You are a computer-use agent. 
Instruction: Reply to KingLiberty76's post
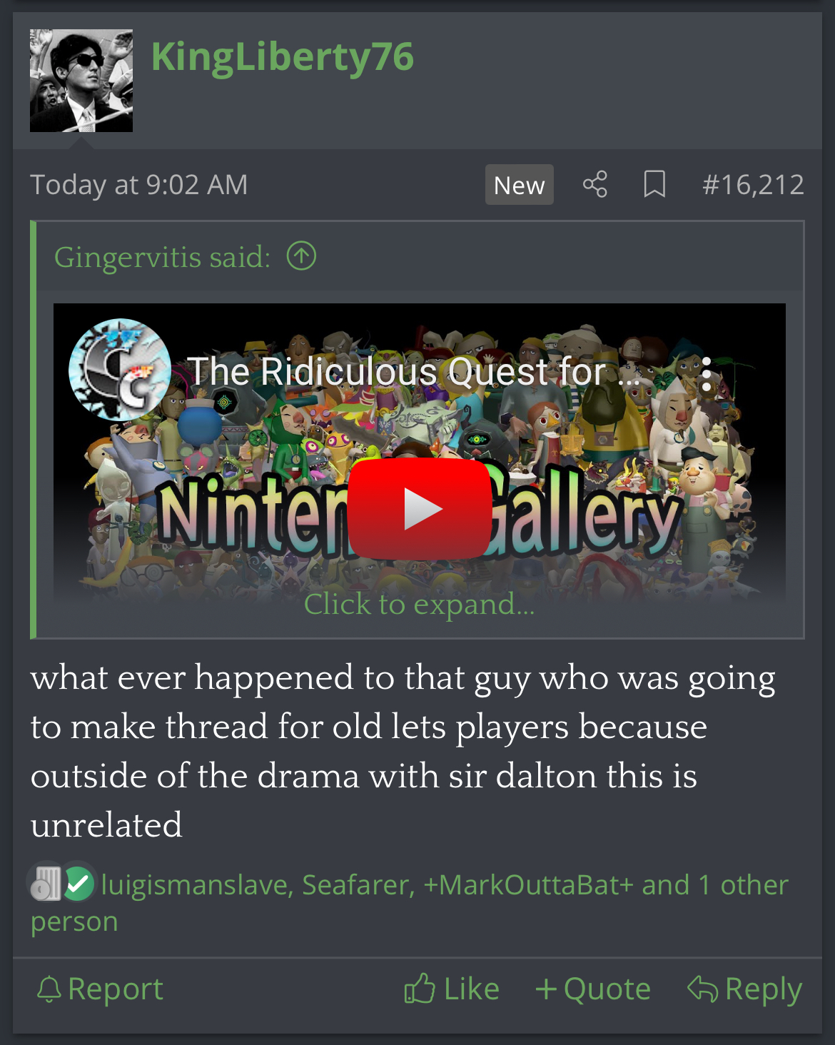pyautogui.click(x=744, y=989)
